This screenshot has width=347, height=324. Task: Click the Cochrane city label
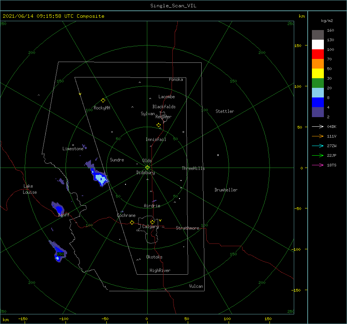(126, 215)
